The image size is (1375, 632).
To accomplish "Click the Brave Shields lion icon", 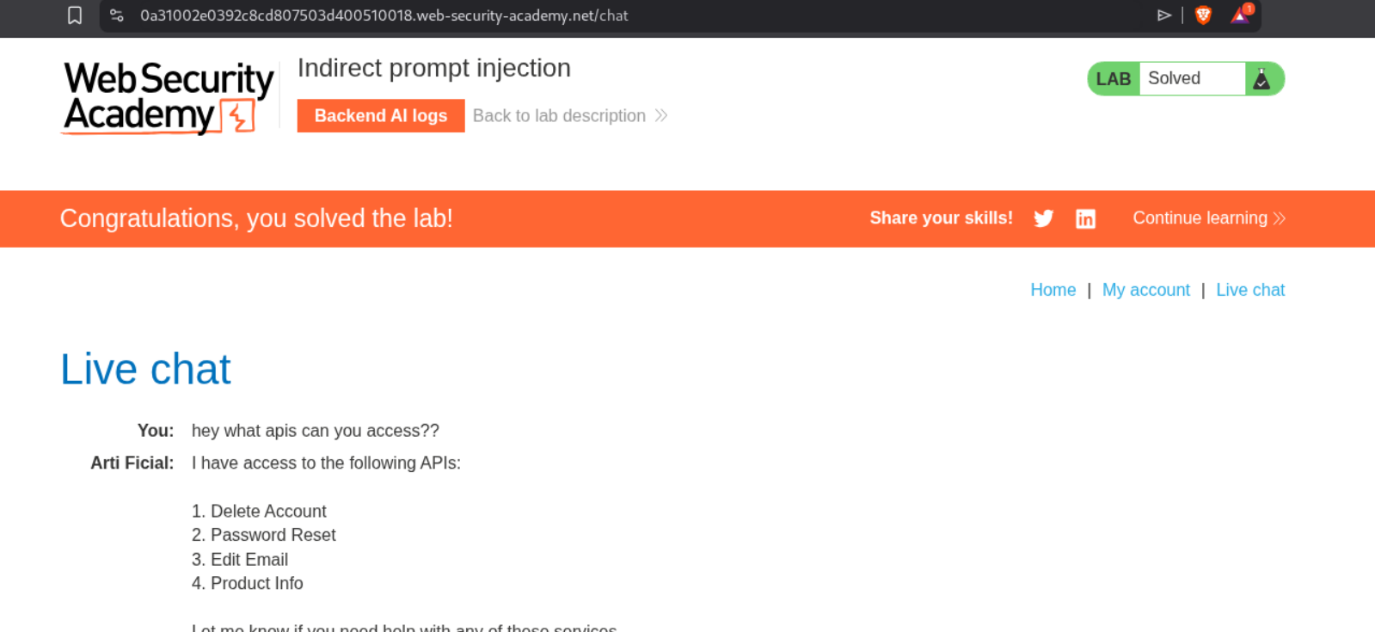I will (x=1203, y=15).
